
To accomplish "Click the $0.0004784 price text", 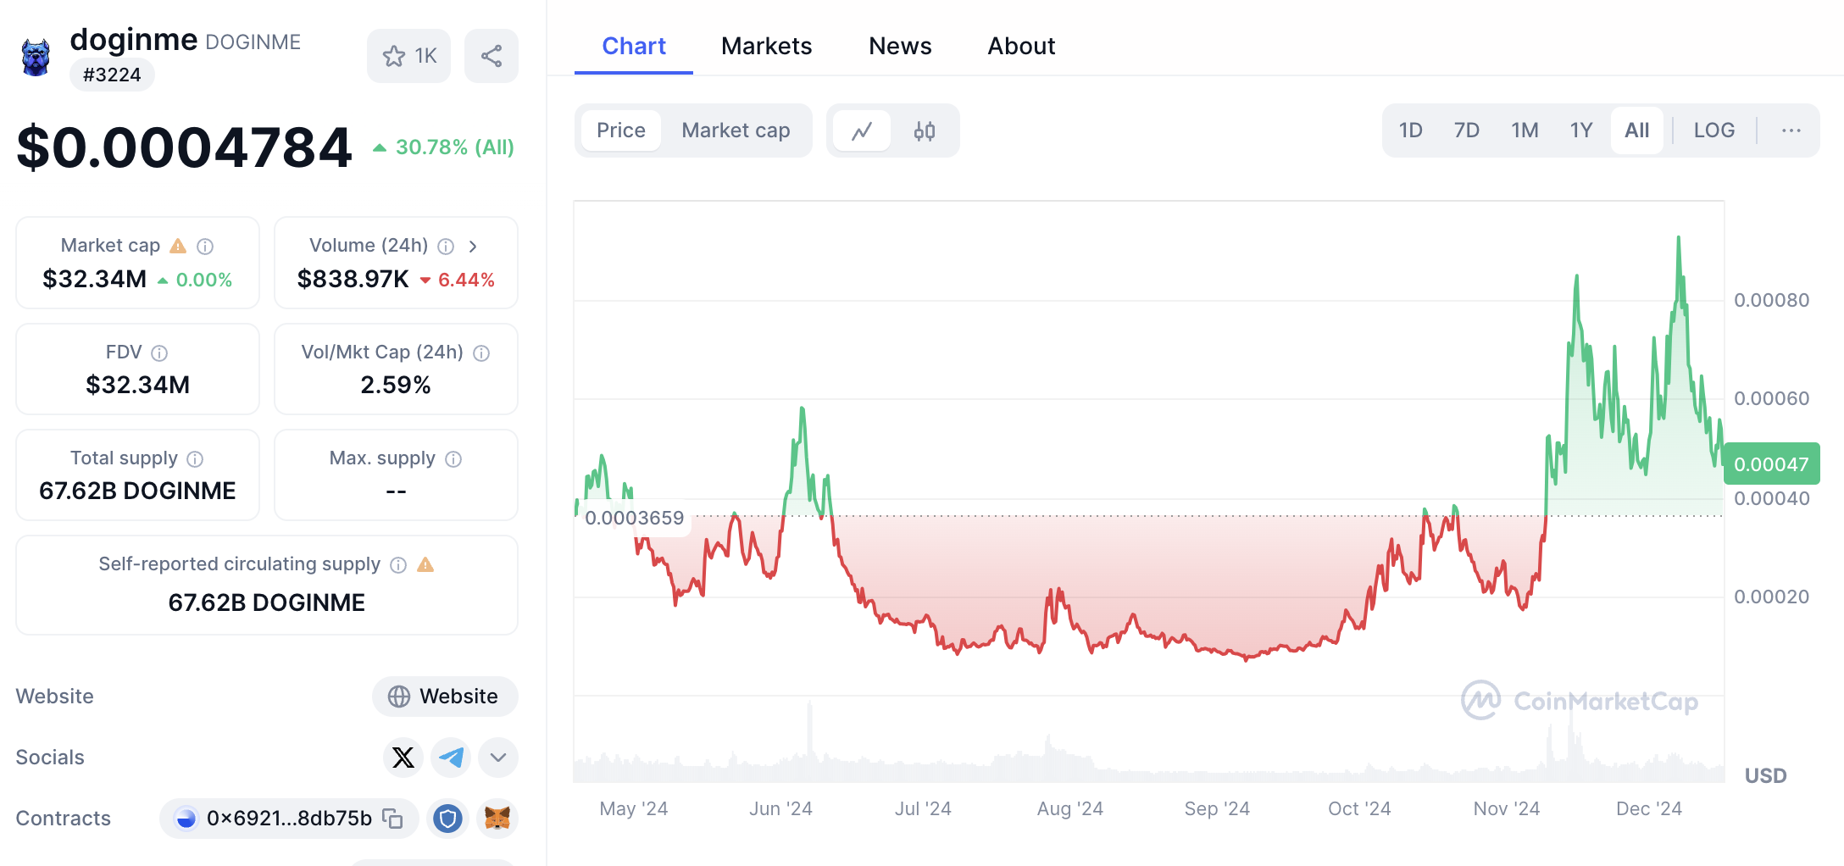I will (184, 147).
